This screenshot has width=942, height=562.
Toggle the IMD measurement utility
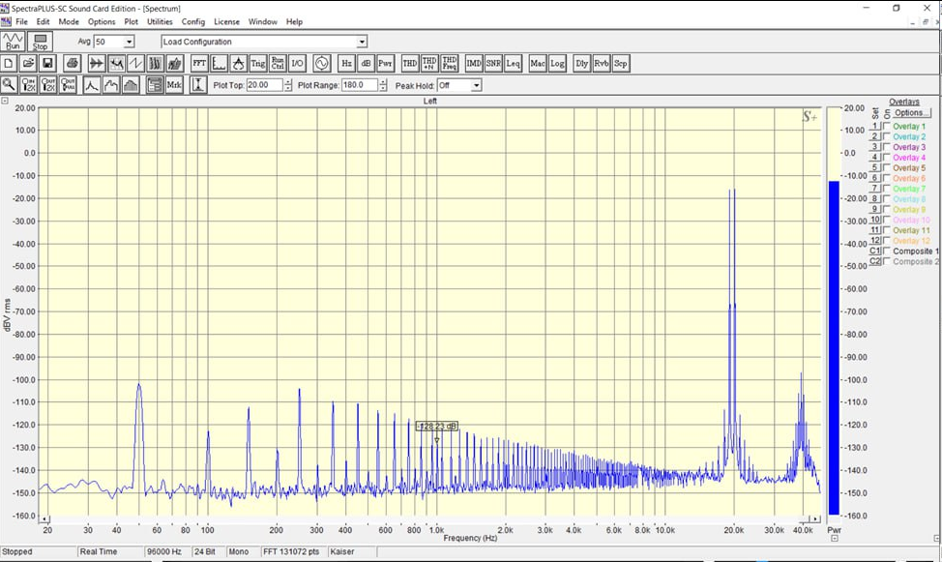(x=474, y=63)
